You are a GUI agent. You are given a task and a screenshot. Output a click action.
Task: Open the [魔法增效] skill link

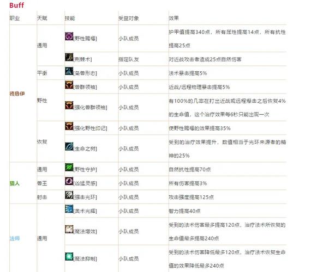[85, 232]
